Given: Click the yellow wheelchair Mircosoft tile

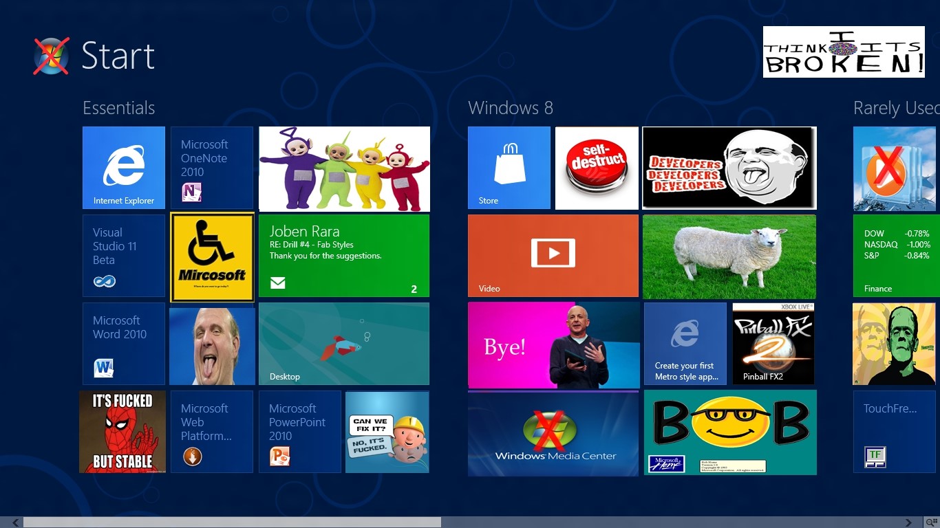Looking at the screenshot, I should (x=212, y=256).
